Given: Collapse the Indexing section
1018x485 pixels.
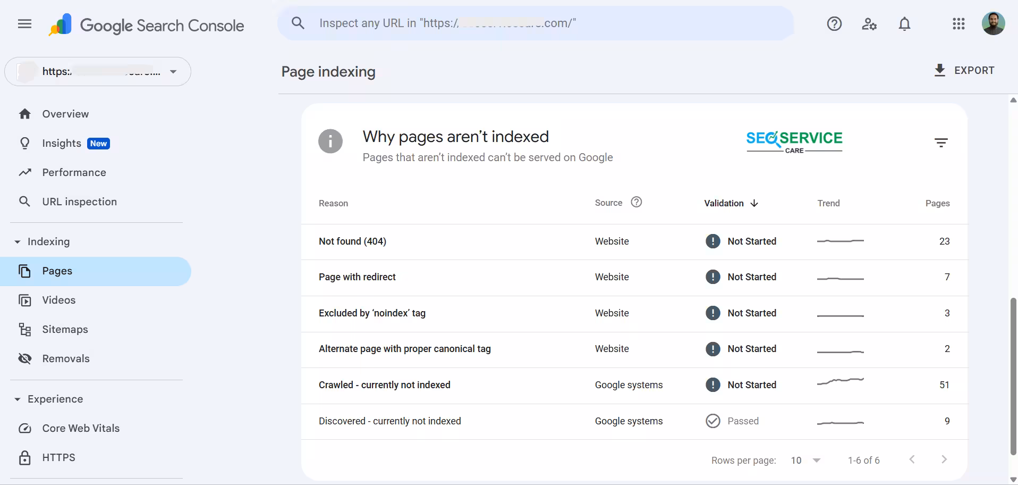Looking at the screenshot, I should click(16, 241).
